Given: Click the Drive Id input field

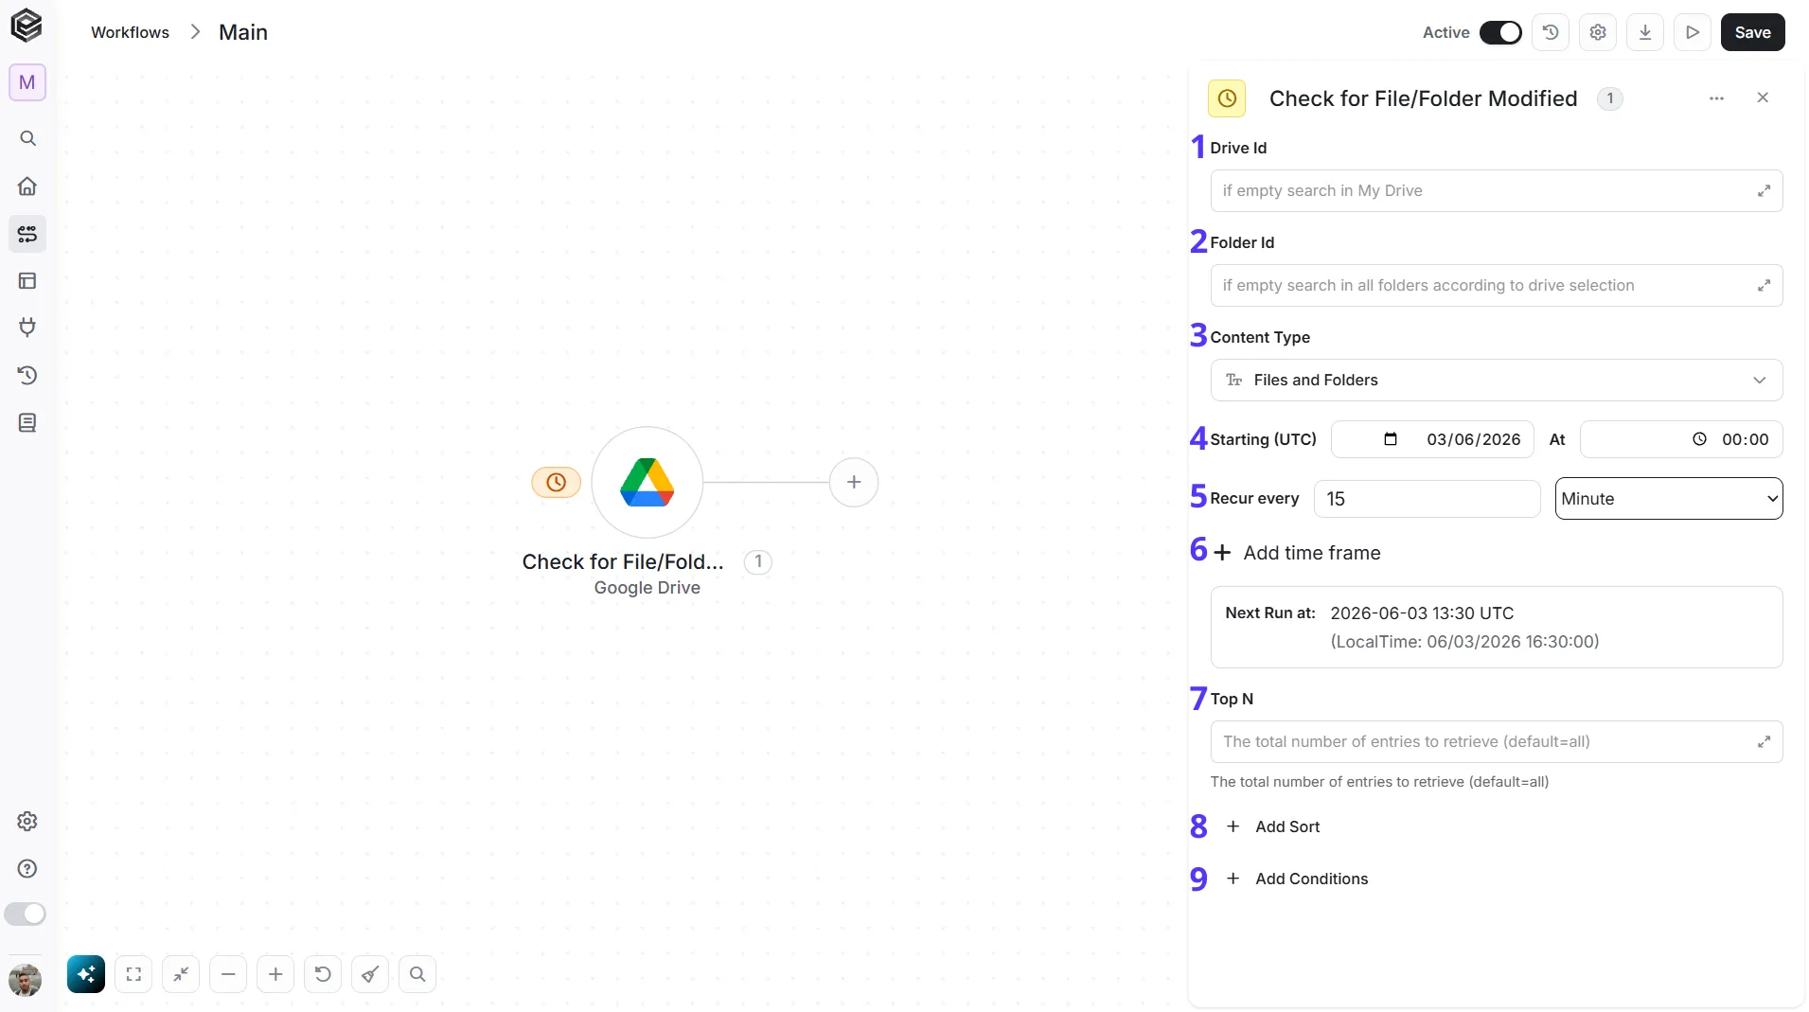Looking at the screenshot, I should point(1497,190).
